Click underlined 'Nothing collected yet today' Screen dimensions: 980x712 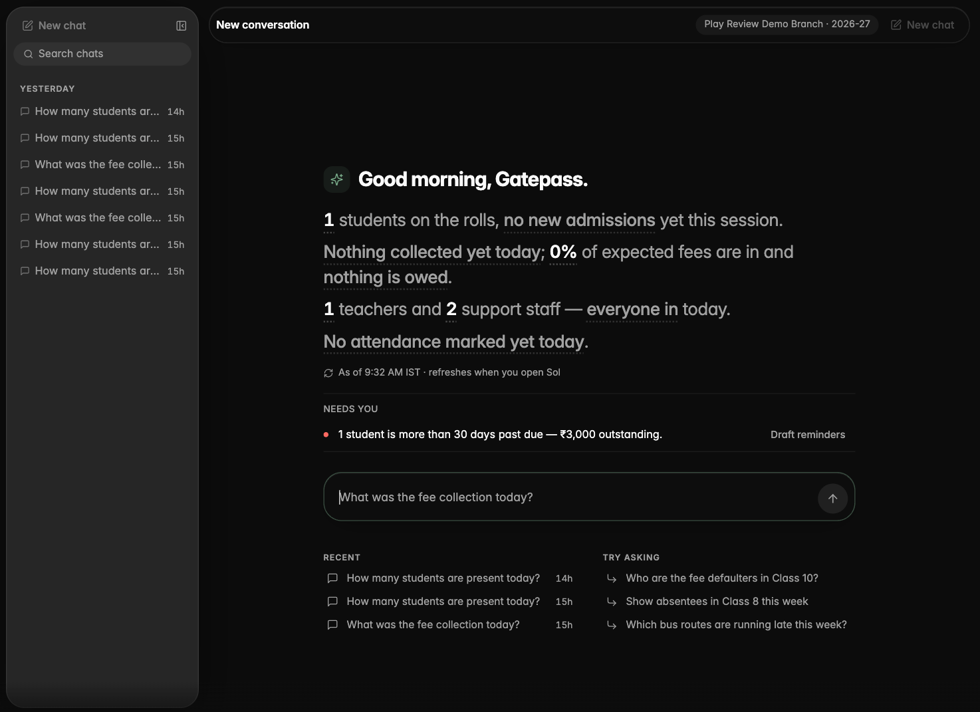click(432, 252)
